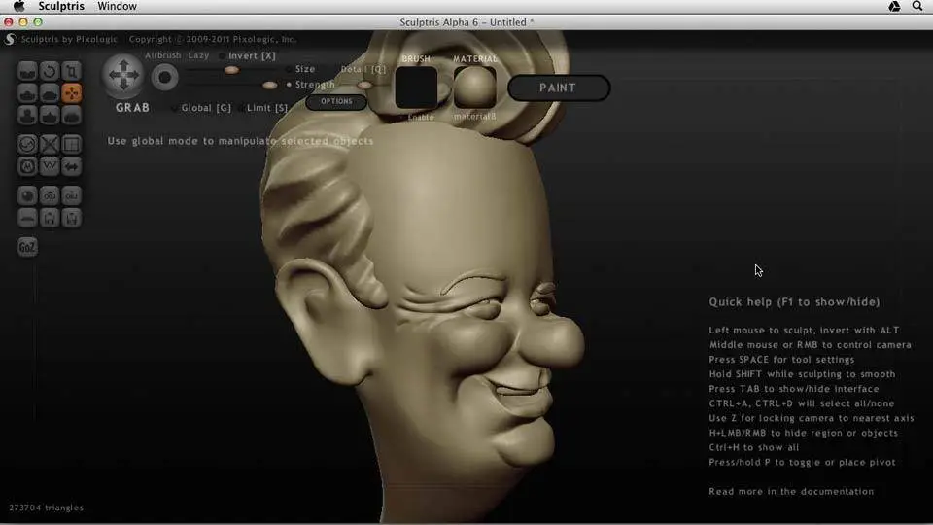Image resolution: width=933 pixels, height=525 pixels.
Task: Click the Open file icon
Action: (50, 218)
